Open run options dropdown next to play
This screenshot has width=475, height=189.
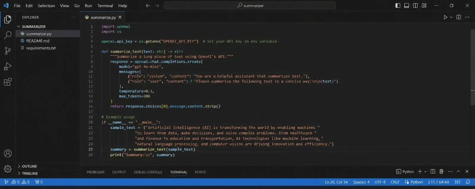[x=451, y=17]
